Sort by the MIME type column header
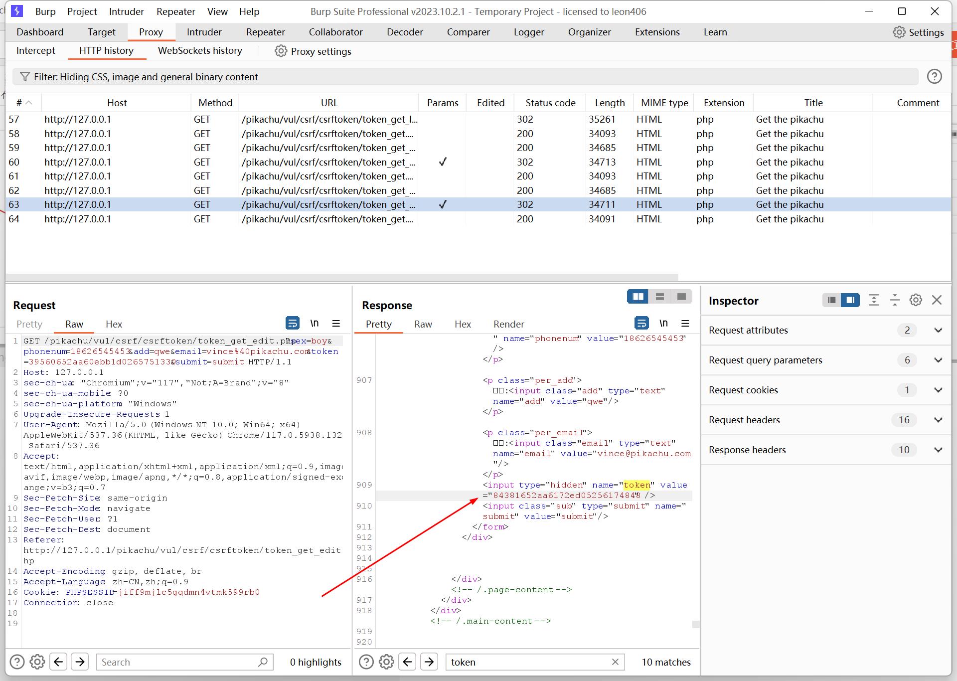The image size is (957, 681). [664, 103]
